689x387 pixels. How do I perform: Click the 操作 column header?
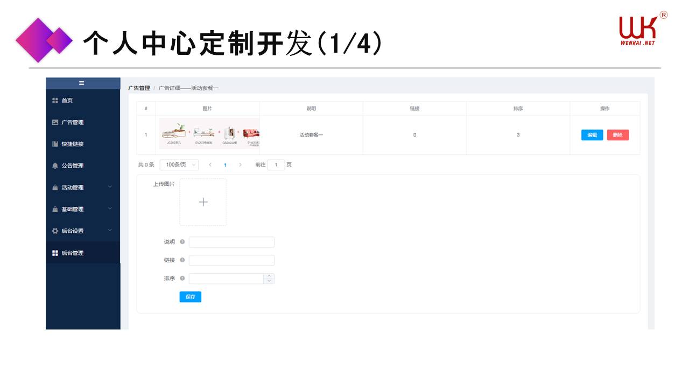[x=605, y=109]
